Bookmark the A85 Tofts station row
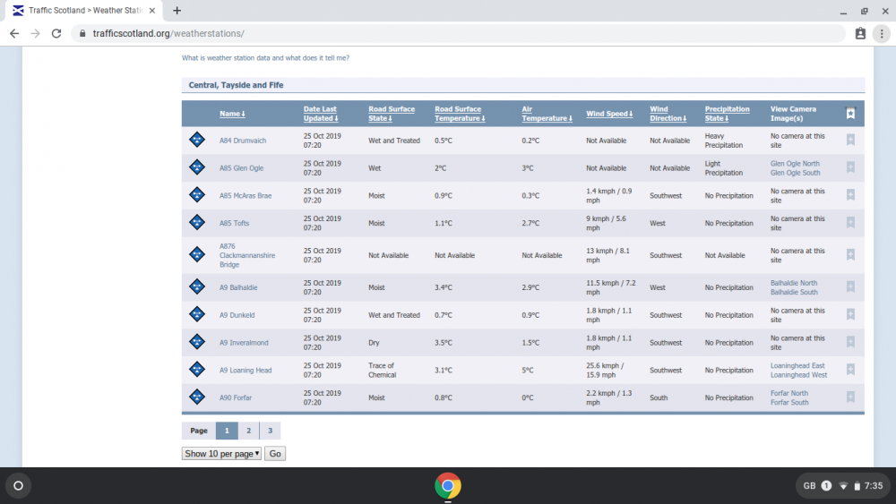Image resolution: width=896 pixels, height=504 pixels. pyautogui.click(x=850, y=222)
